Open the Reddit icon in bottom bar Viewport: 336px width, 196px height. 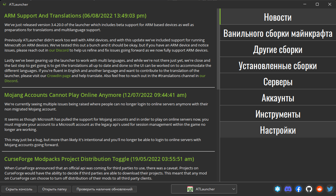[319, 189]
